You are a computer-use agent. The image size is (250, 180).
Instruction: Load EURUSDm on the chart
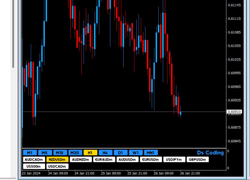(151, 160)
